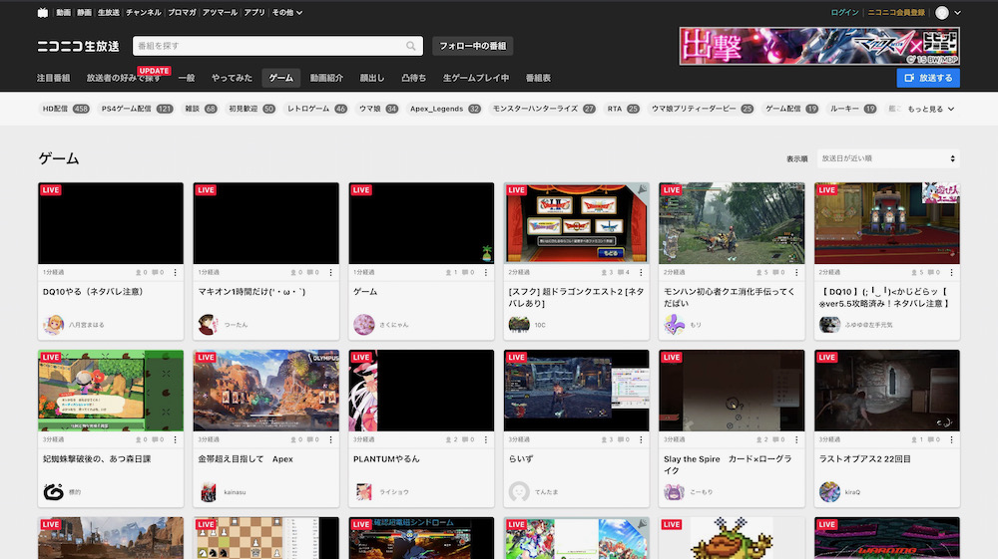
Task: Select the 番組表 tab
Action: [538, 78]
